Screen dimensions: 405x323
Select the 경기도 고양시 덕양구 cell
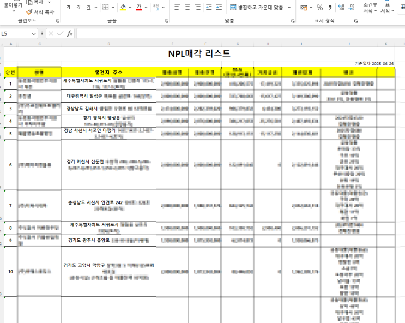108,272
